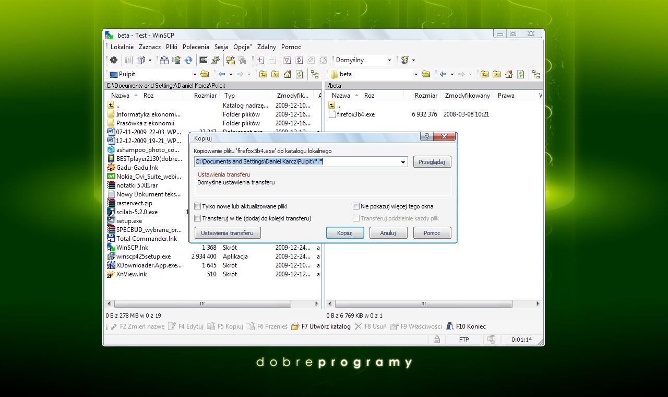Click Open in PuTTY toolbar icon
The height and width of the screenshot is (397, 668).
(x=216, y=60)
